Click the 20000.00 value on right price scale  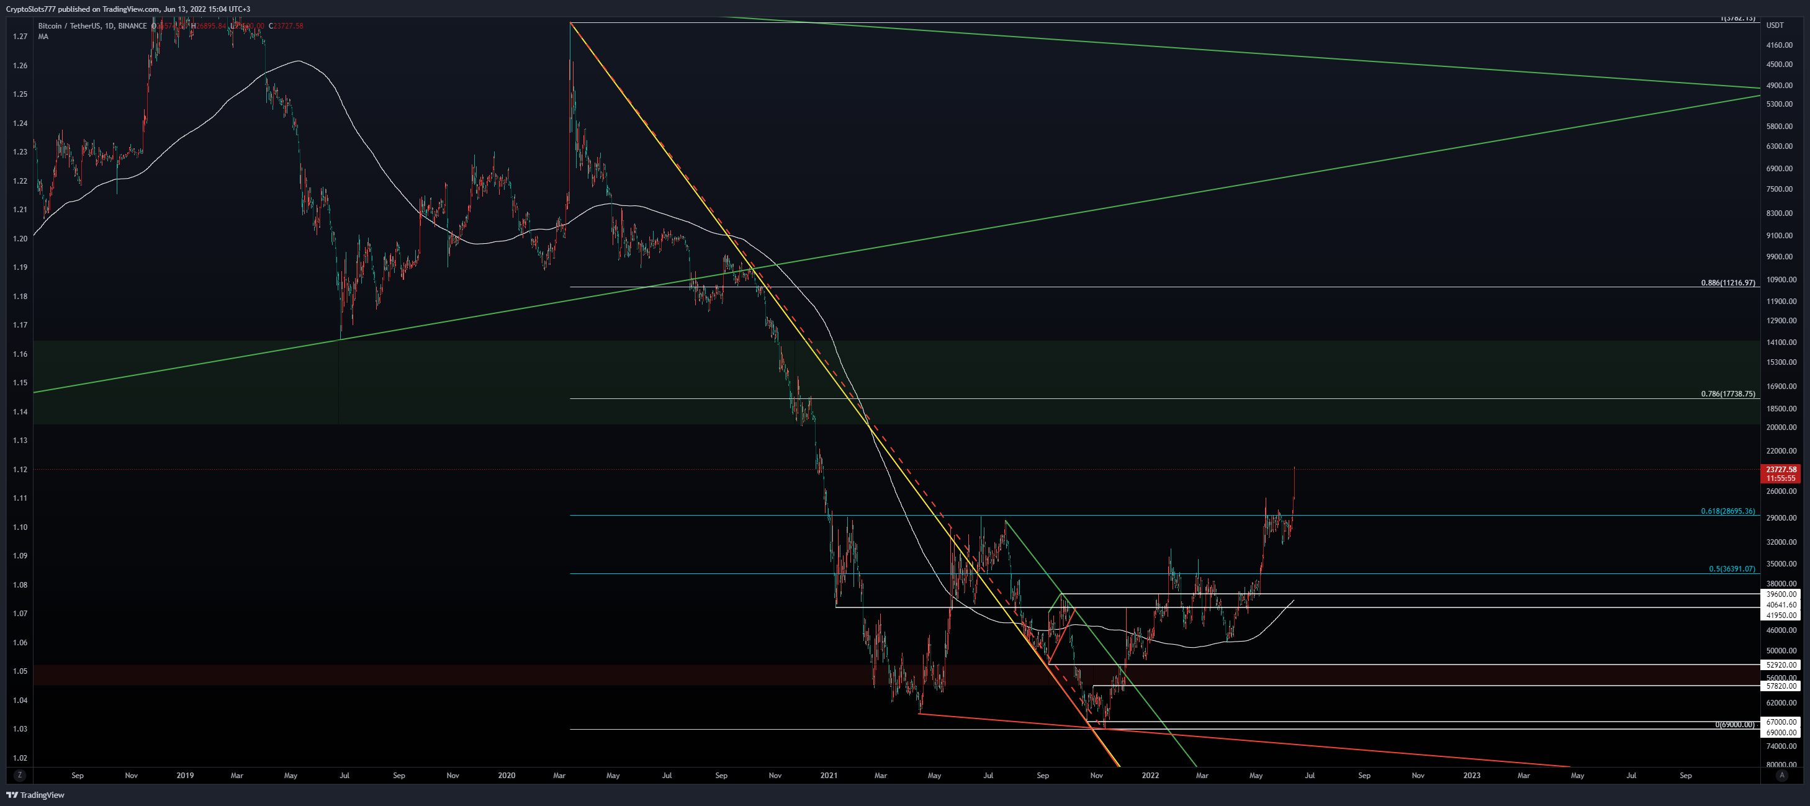1781,427
